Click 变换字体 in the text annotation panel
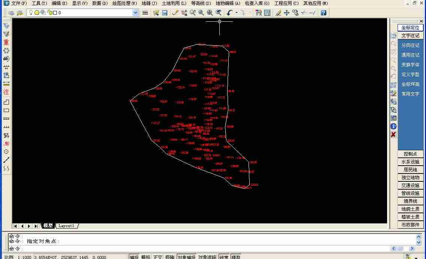This screenshot has width=426, height=259. (x=410, y=65)
